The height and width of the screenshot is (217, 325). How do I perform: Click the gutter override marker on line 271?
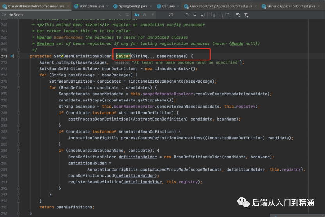(x=12, y=56)
